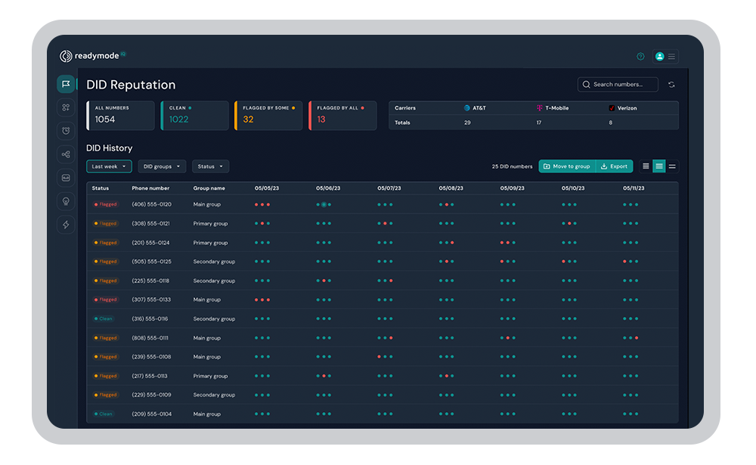Screen dimensions: 756x465
Task: Click the Move to group button
Action: click(567, 166)
